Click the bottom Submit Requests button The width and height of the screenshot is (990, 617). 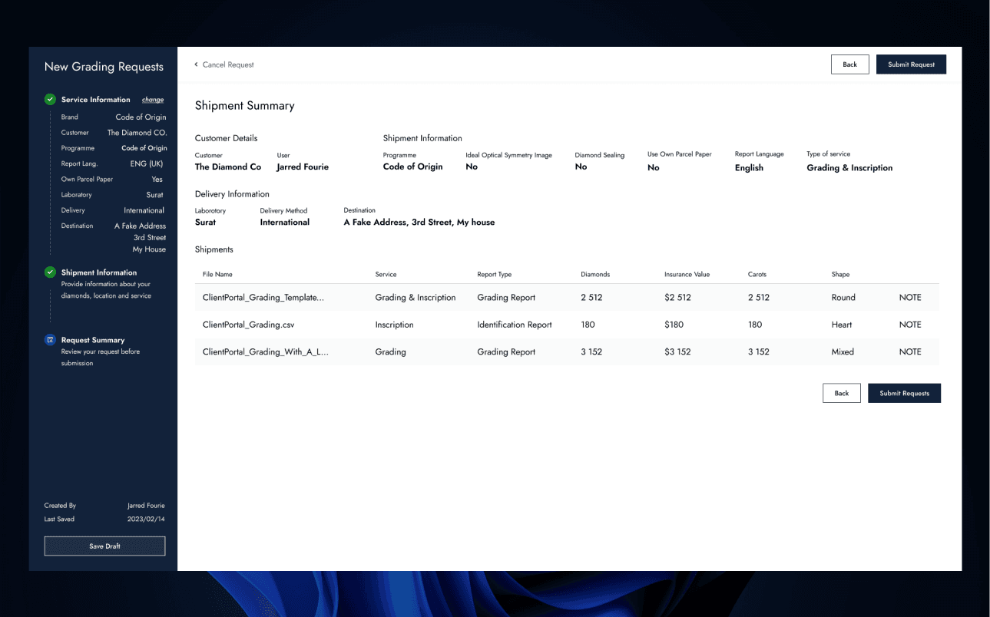pyautogui.click(x=904, y=393)
